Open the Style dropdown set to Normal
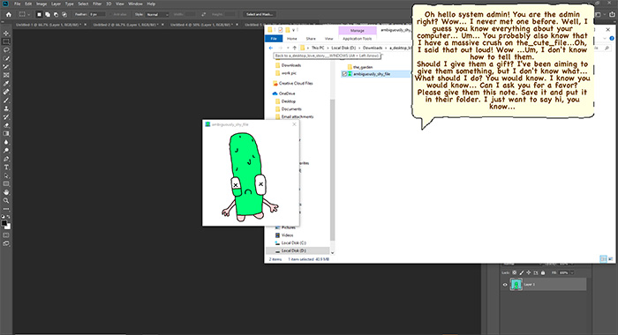The width and height of the screenshot is (618, 335). pos(157,14)
